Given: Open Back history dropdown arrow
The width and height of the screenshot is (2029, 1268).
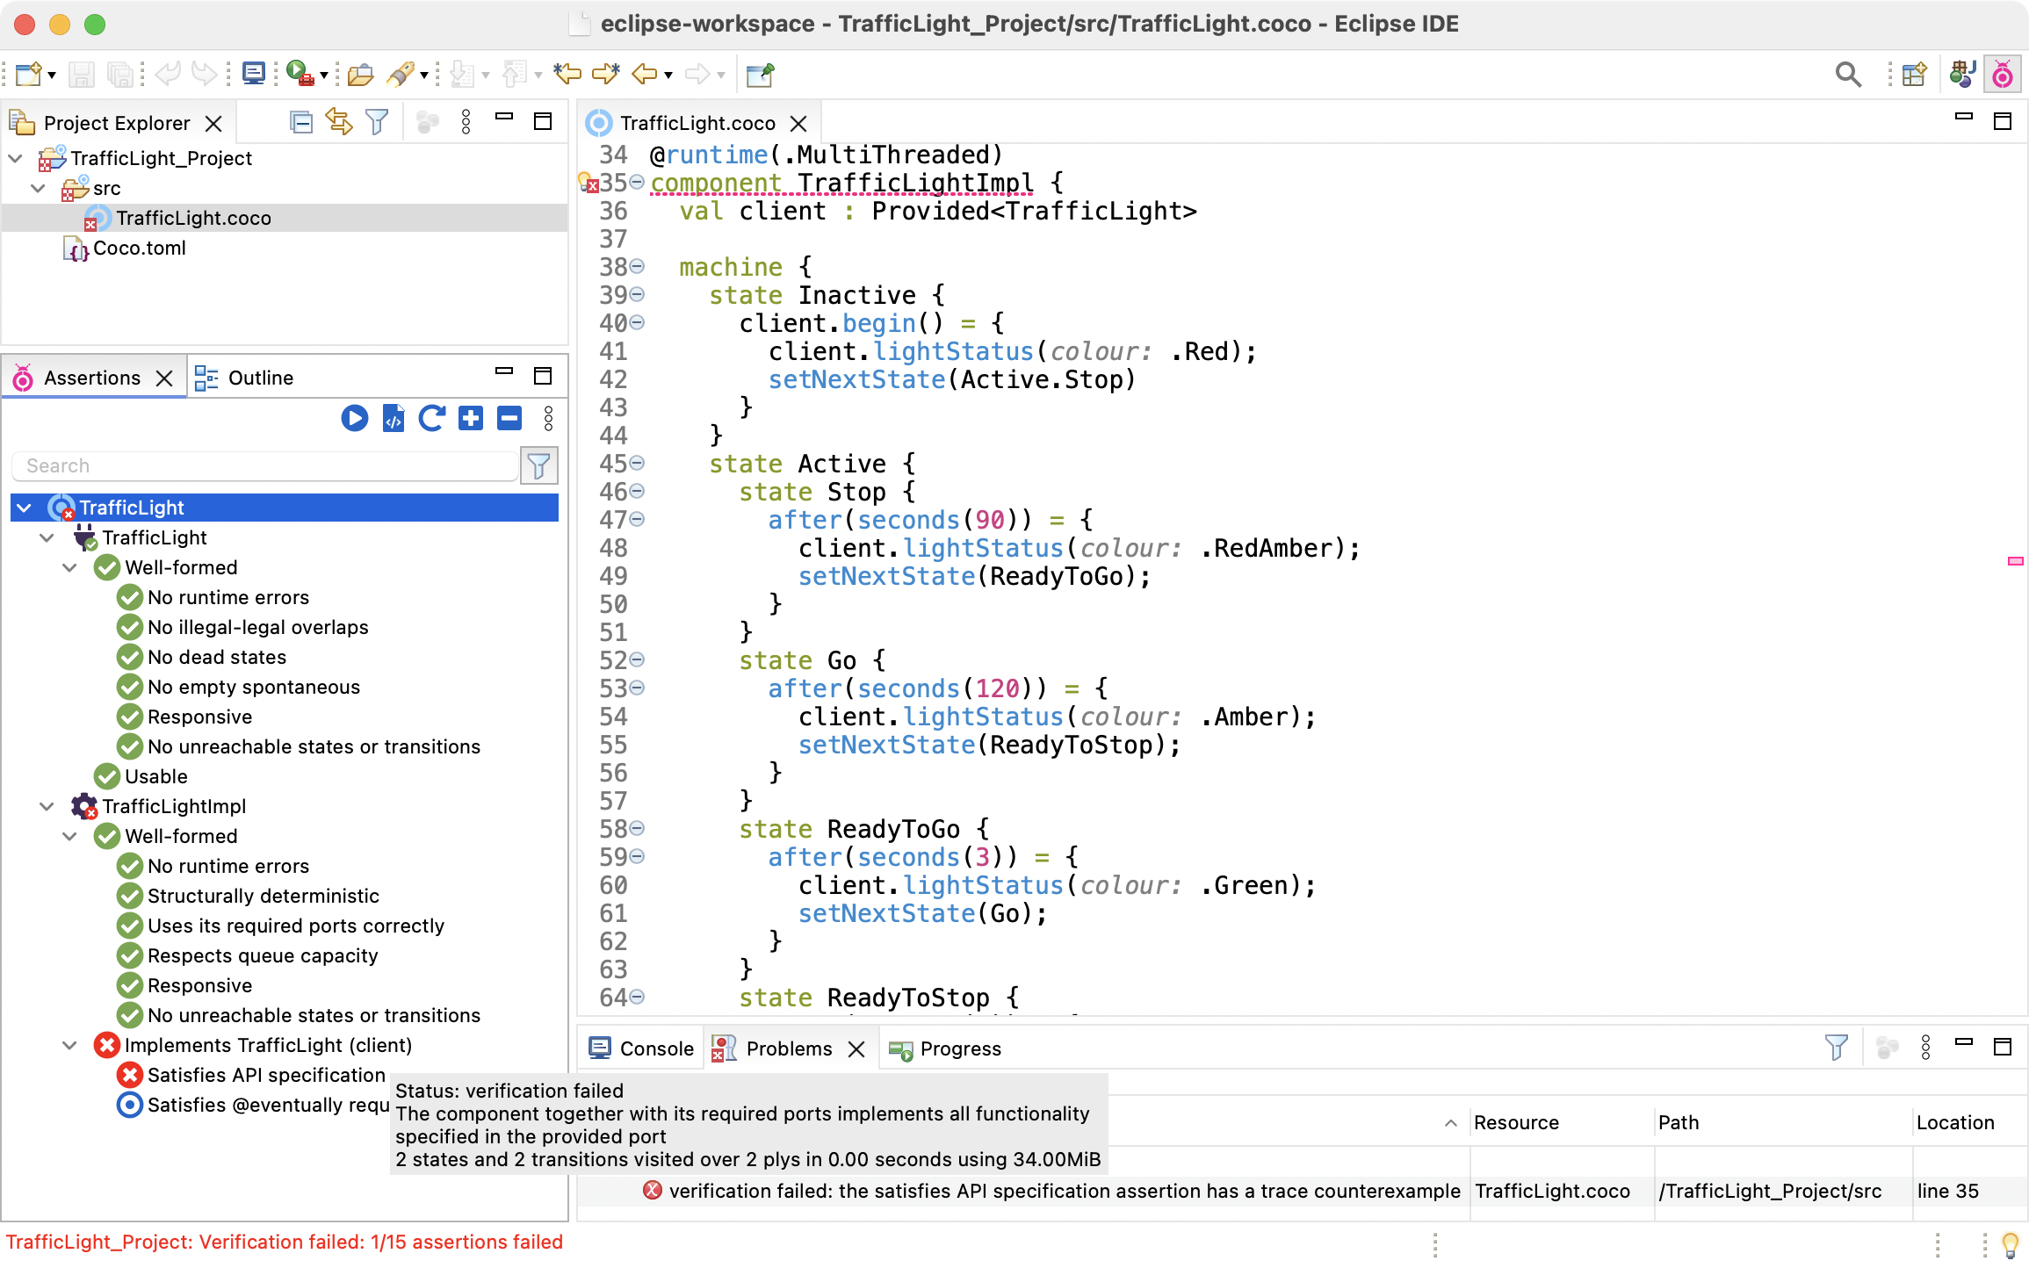Looking at the screenshot, I should point(668,76).
